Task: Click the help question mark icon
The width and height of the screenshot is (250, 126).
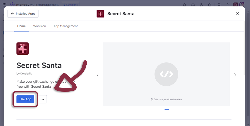Action: pos(228,5)
